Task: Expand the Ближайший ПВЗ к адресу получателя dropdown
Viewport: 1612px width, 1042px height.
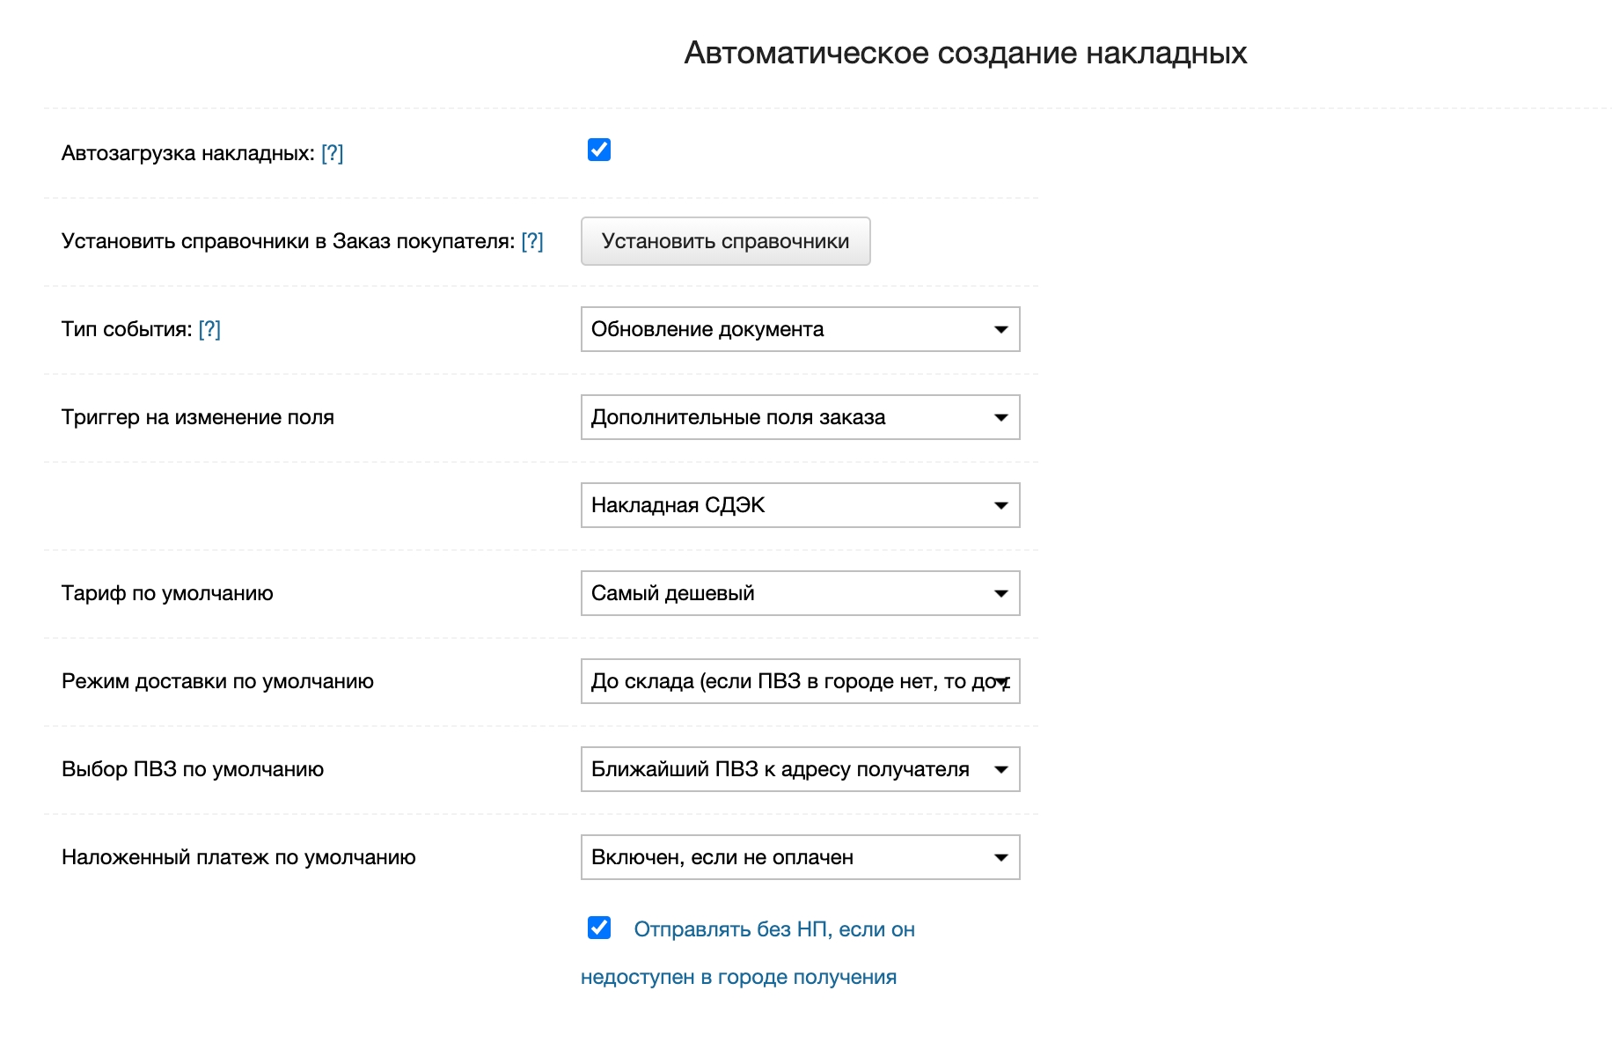Action: tap(800, 769)
